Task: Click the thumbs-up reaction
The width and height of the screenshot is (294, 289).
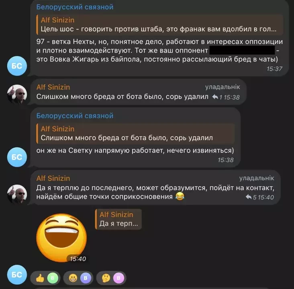Action: point(45,278)
